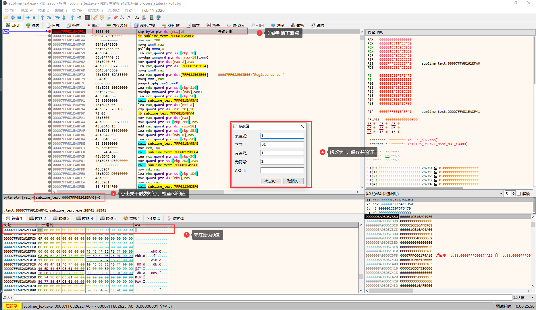
Task: Click the RAX register value
Action: (x=395, y=39)
